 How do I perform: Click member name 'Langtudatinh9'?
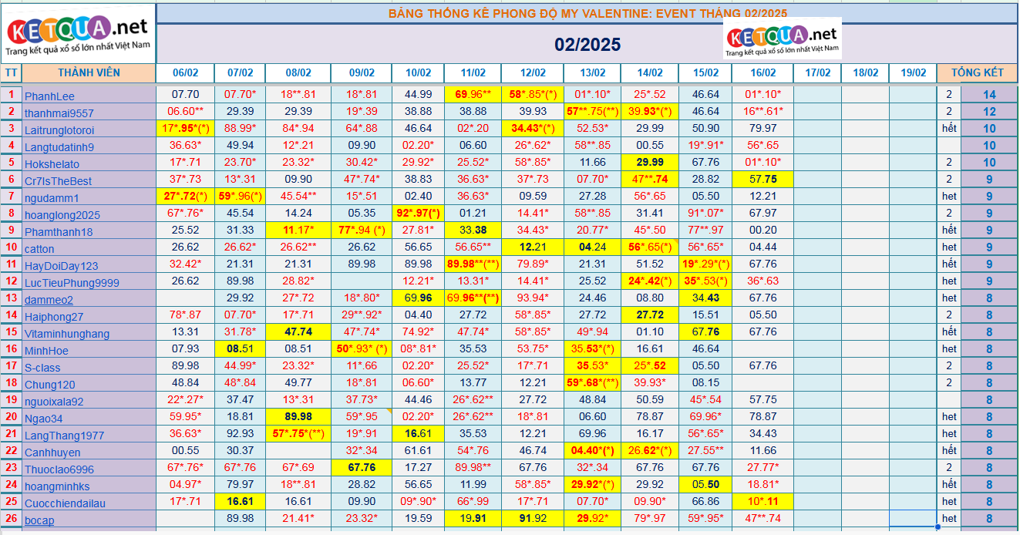[x=59, y=147]
